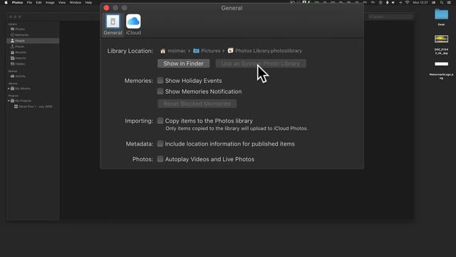Screen dimensions: 456x257
Task: Open the File menu
Action: coord(29,3)
